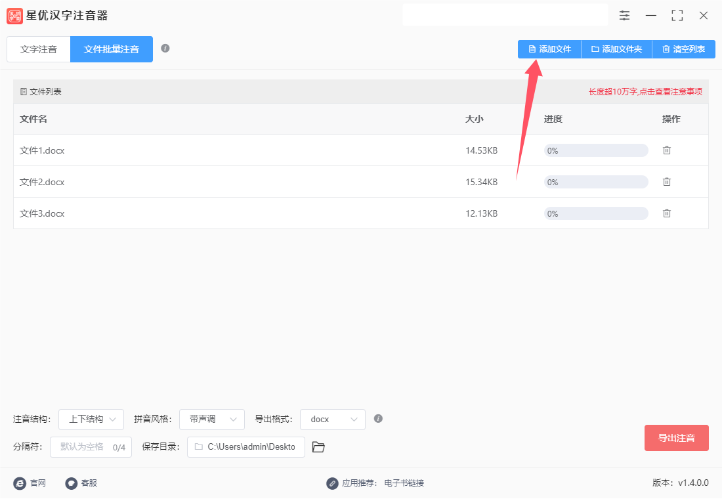Select the 文件2.docx file name
722x499 pixels.
(x=43, y=182)
